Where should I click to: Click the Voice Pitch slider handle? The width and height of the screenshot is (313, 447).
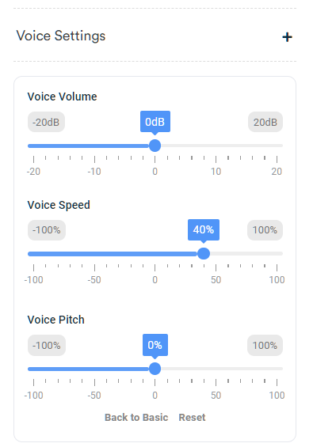point(155,369)
